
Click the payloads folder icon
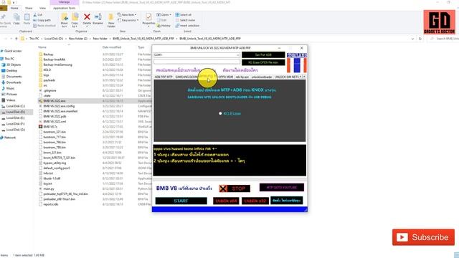(x=40, y=80)
